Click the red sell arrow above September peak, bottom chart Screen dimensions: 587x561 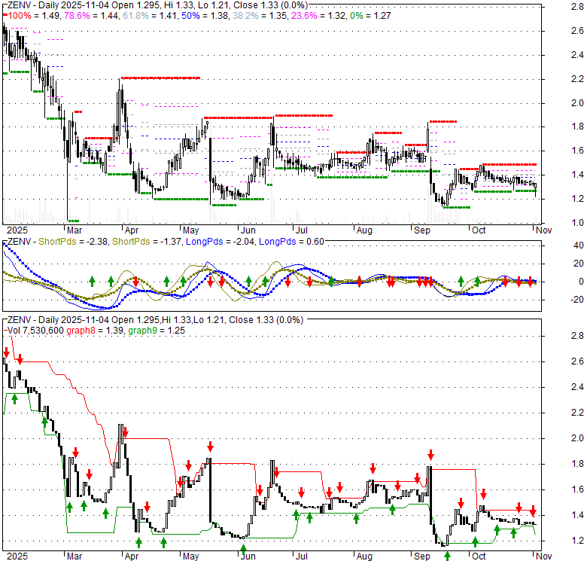(430, 455)
